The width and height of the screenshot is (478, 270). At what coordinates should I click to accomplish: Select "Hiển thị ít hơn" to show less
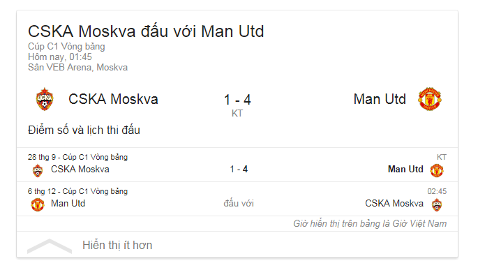117,246
